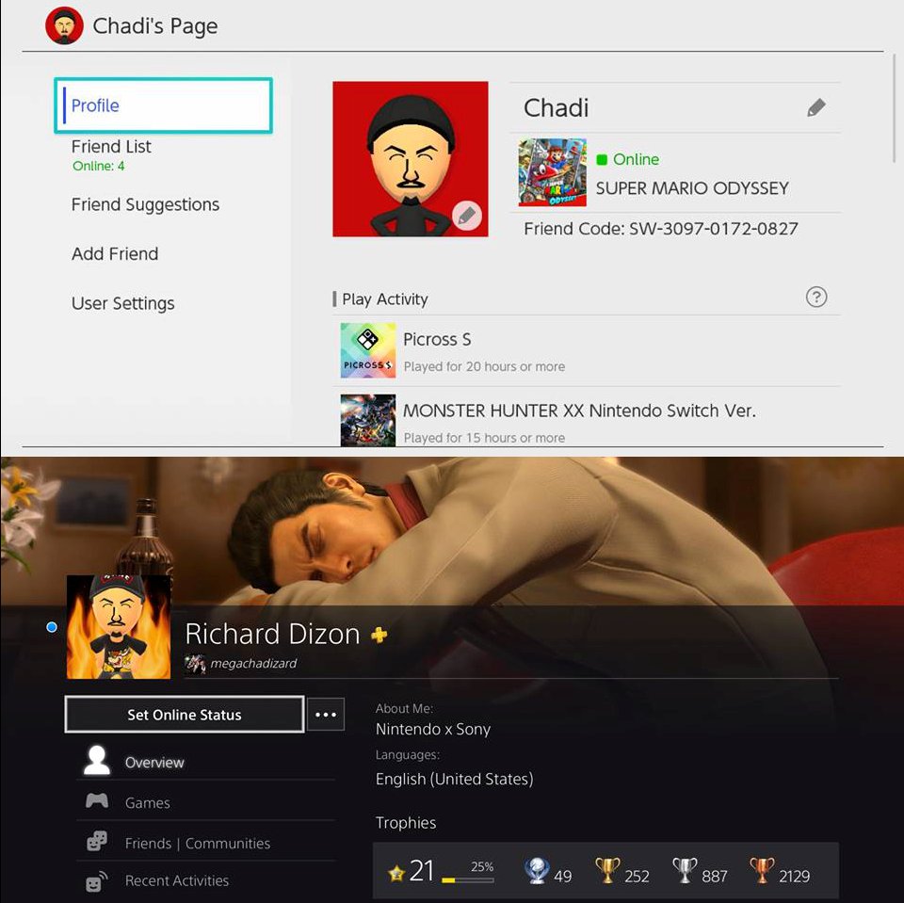
Task: Open the Play Activity help question mark
Action: click(816, 297)
